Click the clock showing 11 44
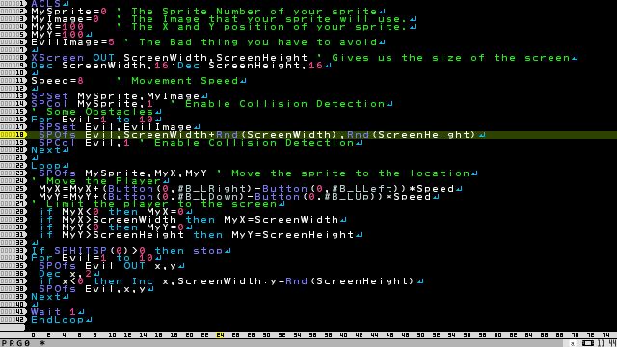 [605, 343]
